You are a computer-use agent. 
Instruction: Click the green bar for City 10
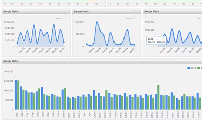pyautogui.click(x=65, y=99)
